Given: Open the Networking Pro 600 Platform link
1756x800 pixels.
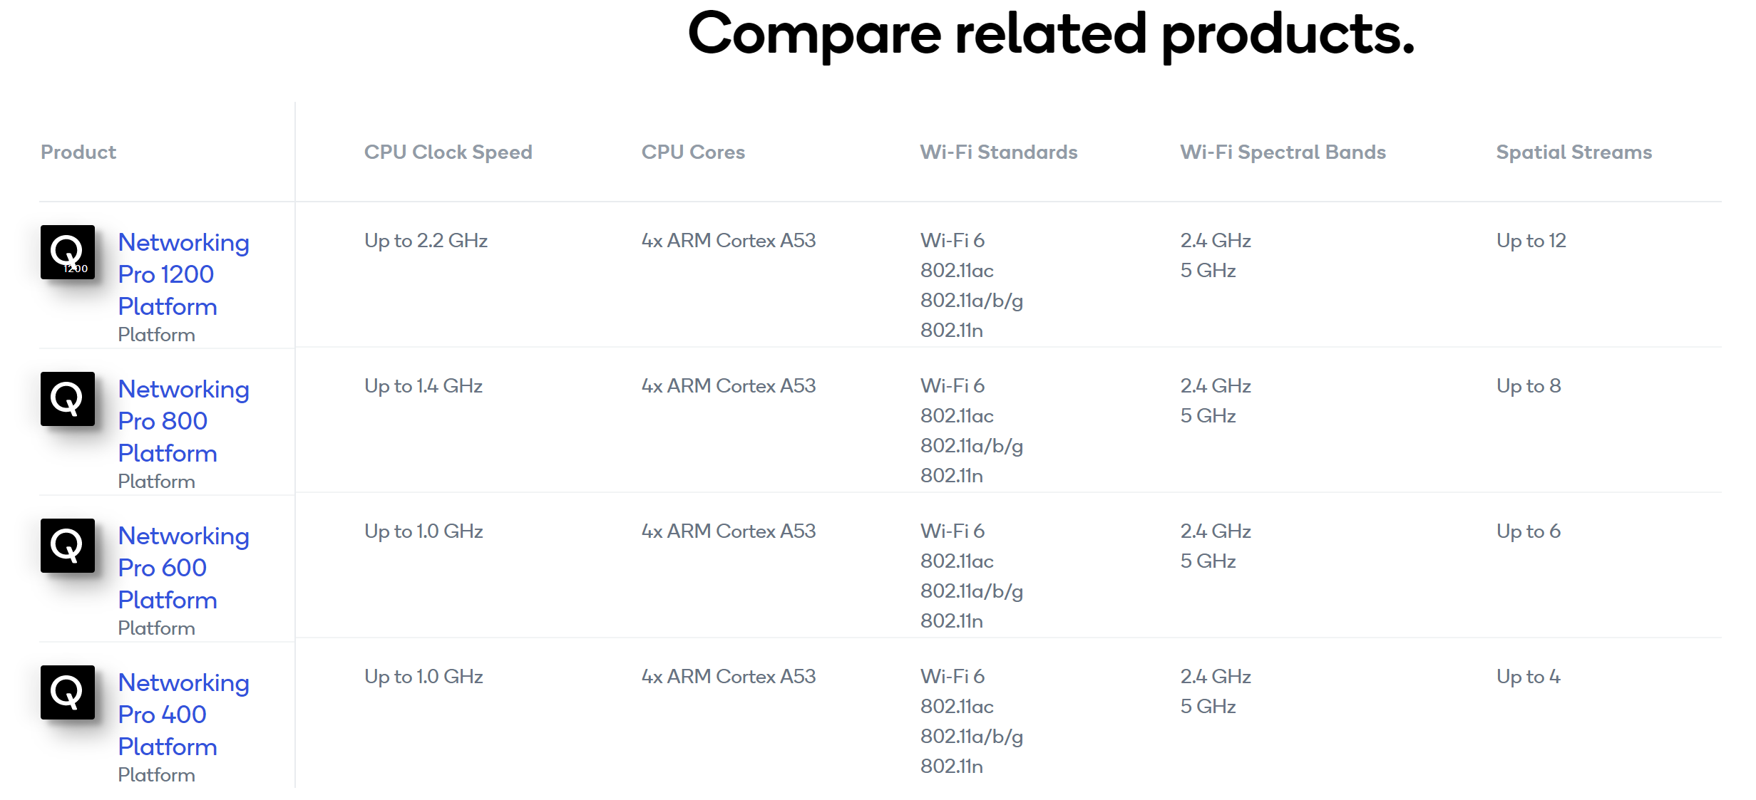Looking at the screenshot, I should 183,568.
